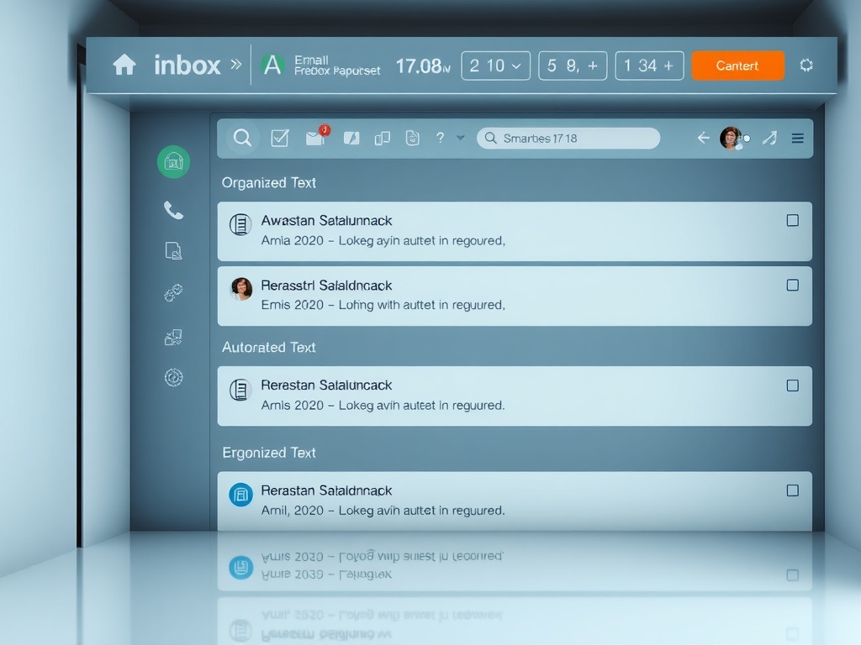Open the small arrow beside help icon
The width and height of the screenshot is (861, 645).
[x=460, y=138]
